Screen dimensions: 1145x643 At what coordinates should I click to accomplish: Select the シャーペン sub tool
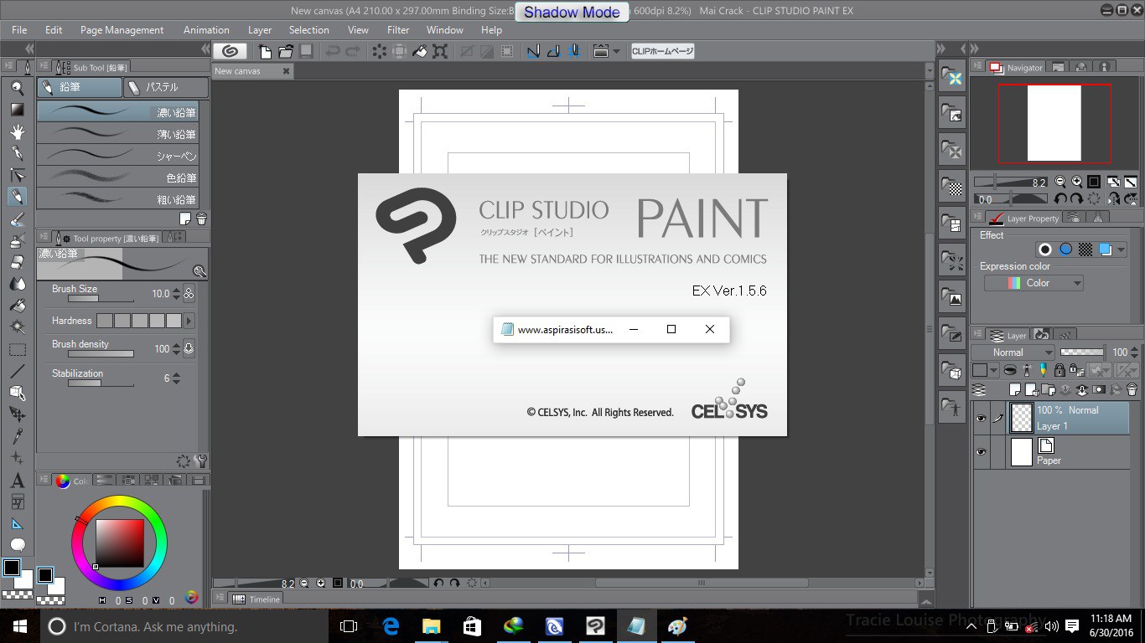[x=117, y=156]
